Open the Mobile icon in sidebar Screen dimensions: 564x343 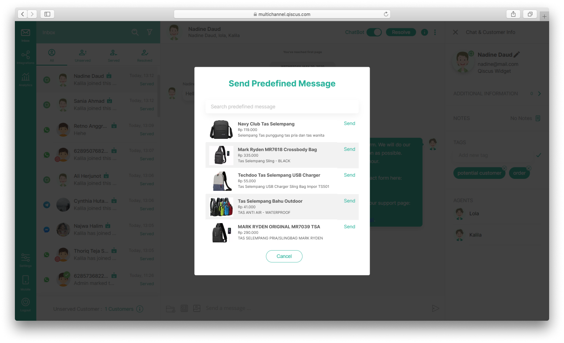(x=25, y=280)
